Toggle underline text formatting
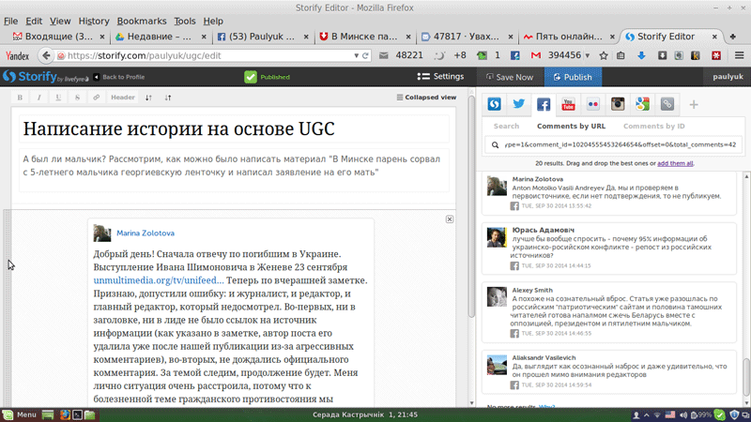 tap(58, 98)
